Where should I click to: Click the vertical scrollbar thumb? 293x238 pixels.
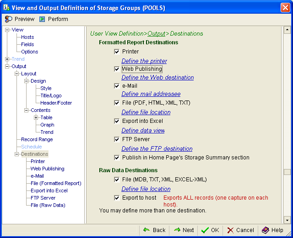coord(287,172)
